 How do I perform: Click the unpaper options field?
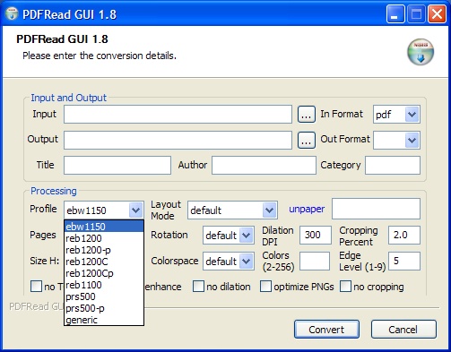376,209
